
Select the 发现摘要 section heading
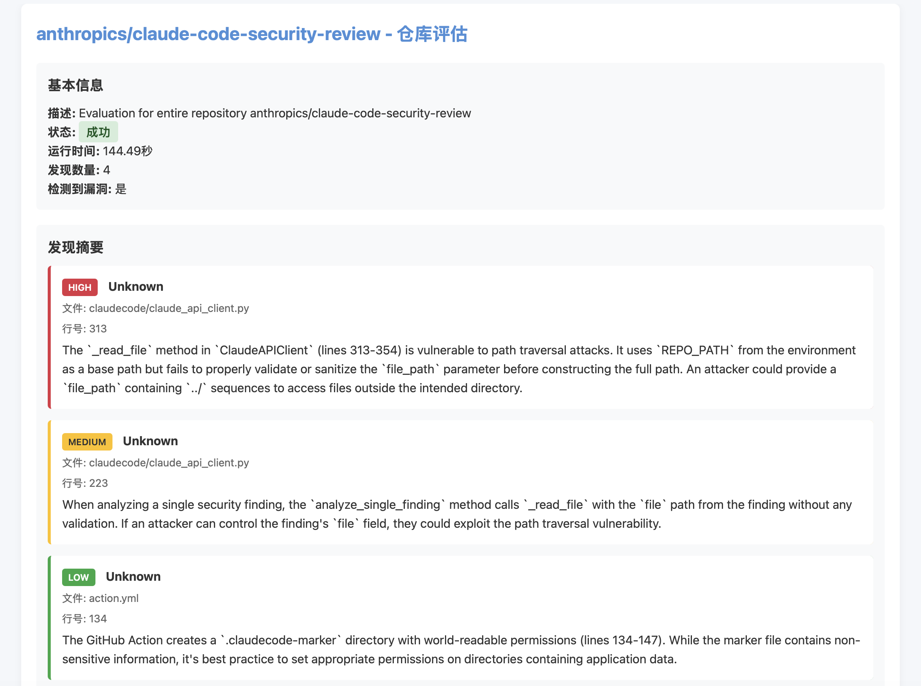(76, 248)
